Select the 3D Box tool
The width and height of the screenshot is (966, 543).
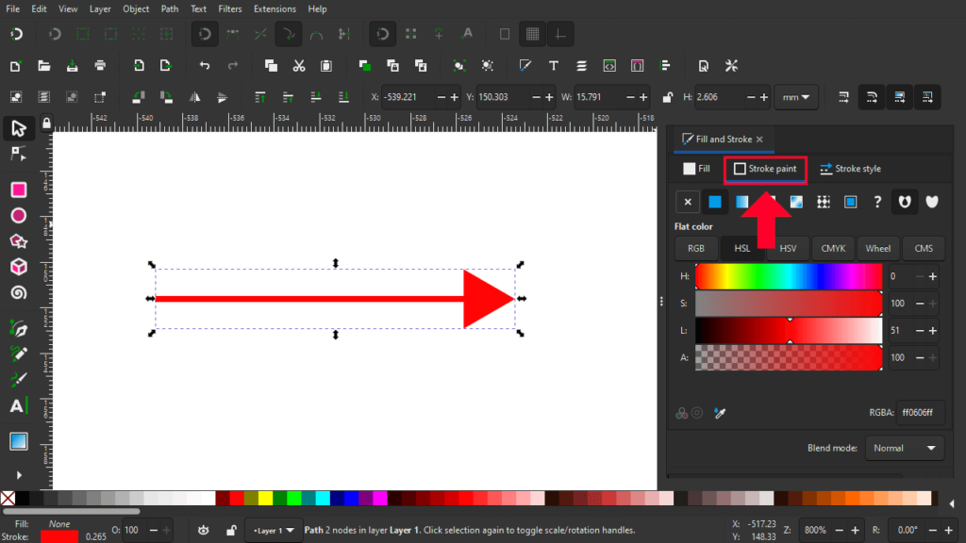(19, 267)
